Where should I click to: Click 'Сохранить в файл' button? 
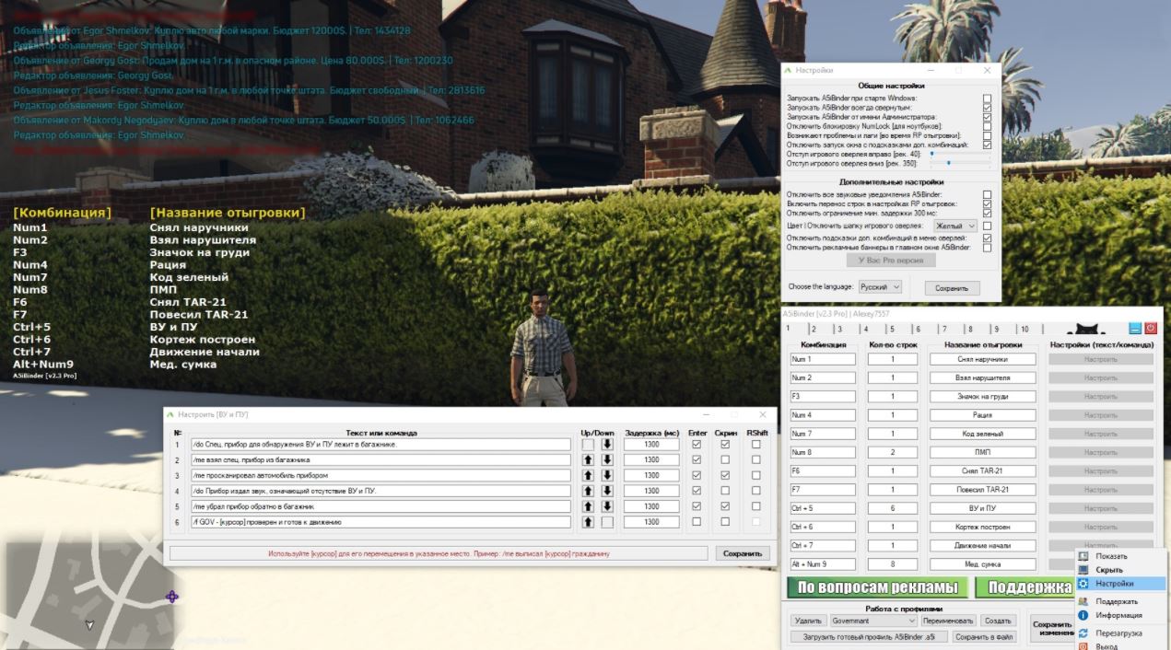click(982, 636)
